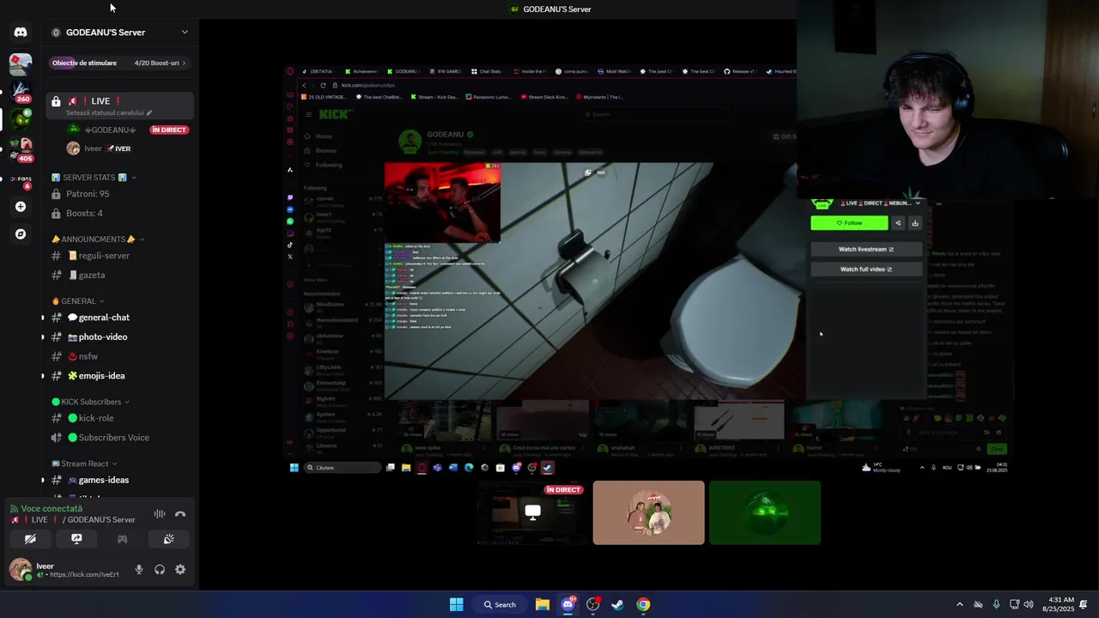Click Watch full video in streamed page
1099x618 pixels.
[x=866, y=270]
